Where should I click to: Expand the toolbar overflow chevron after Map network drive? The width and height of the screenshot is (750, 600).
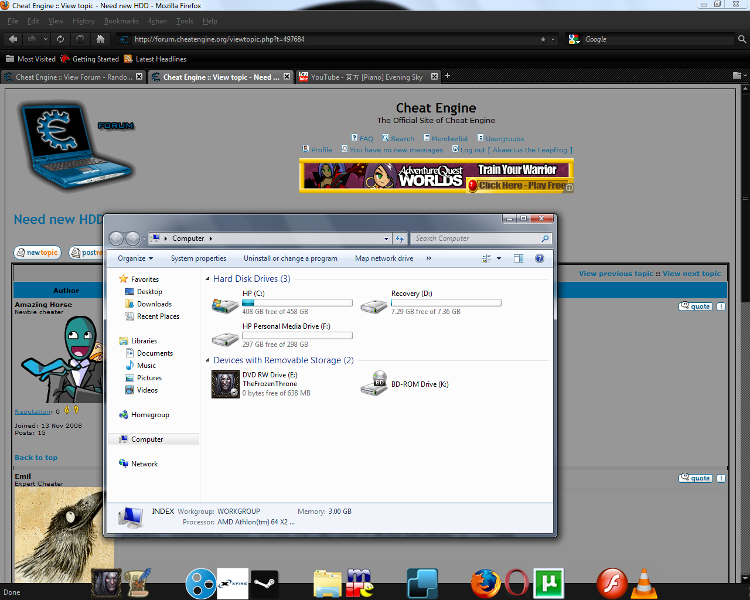pos(429,258)
